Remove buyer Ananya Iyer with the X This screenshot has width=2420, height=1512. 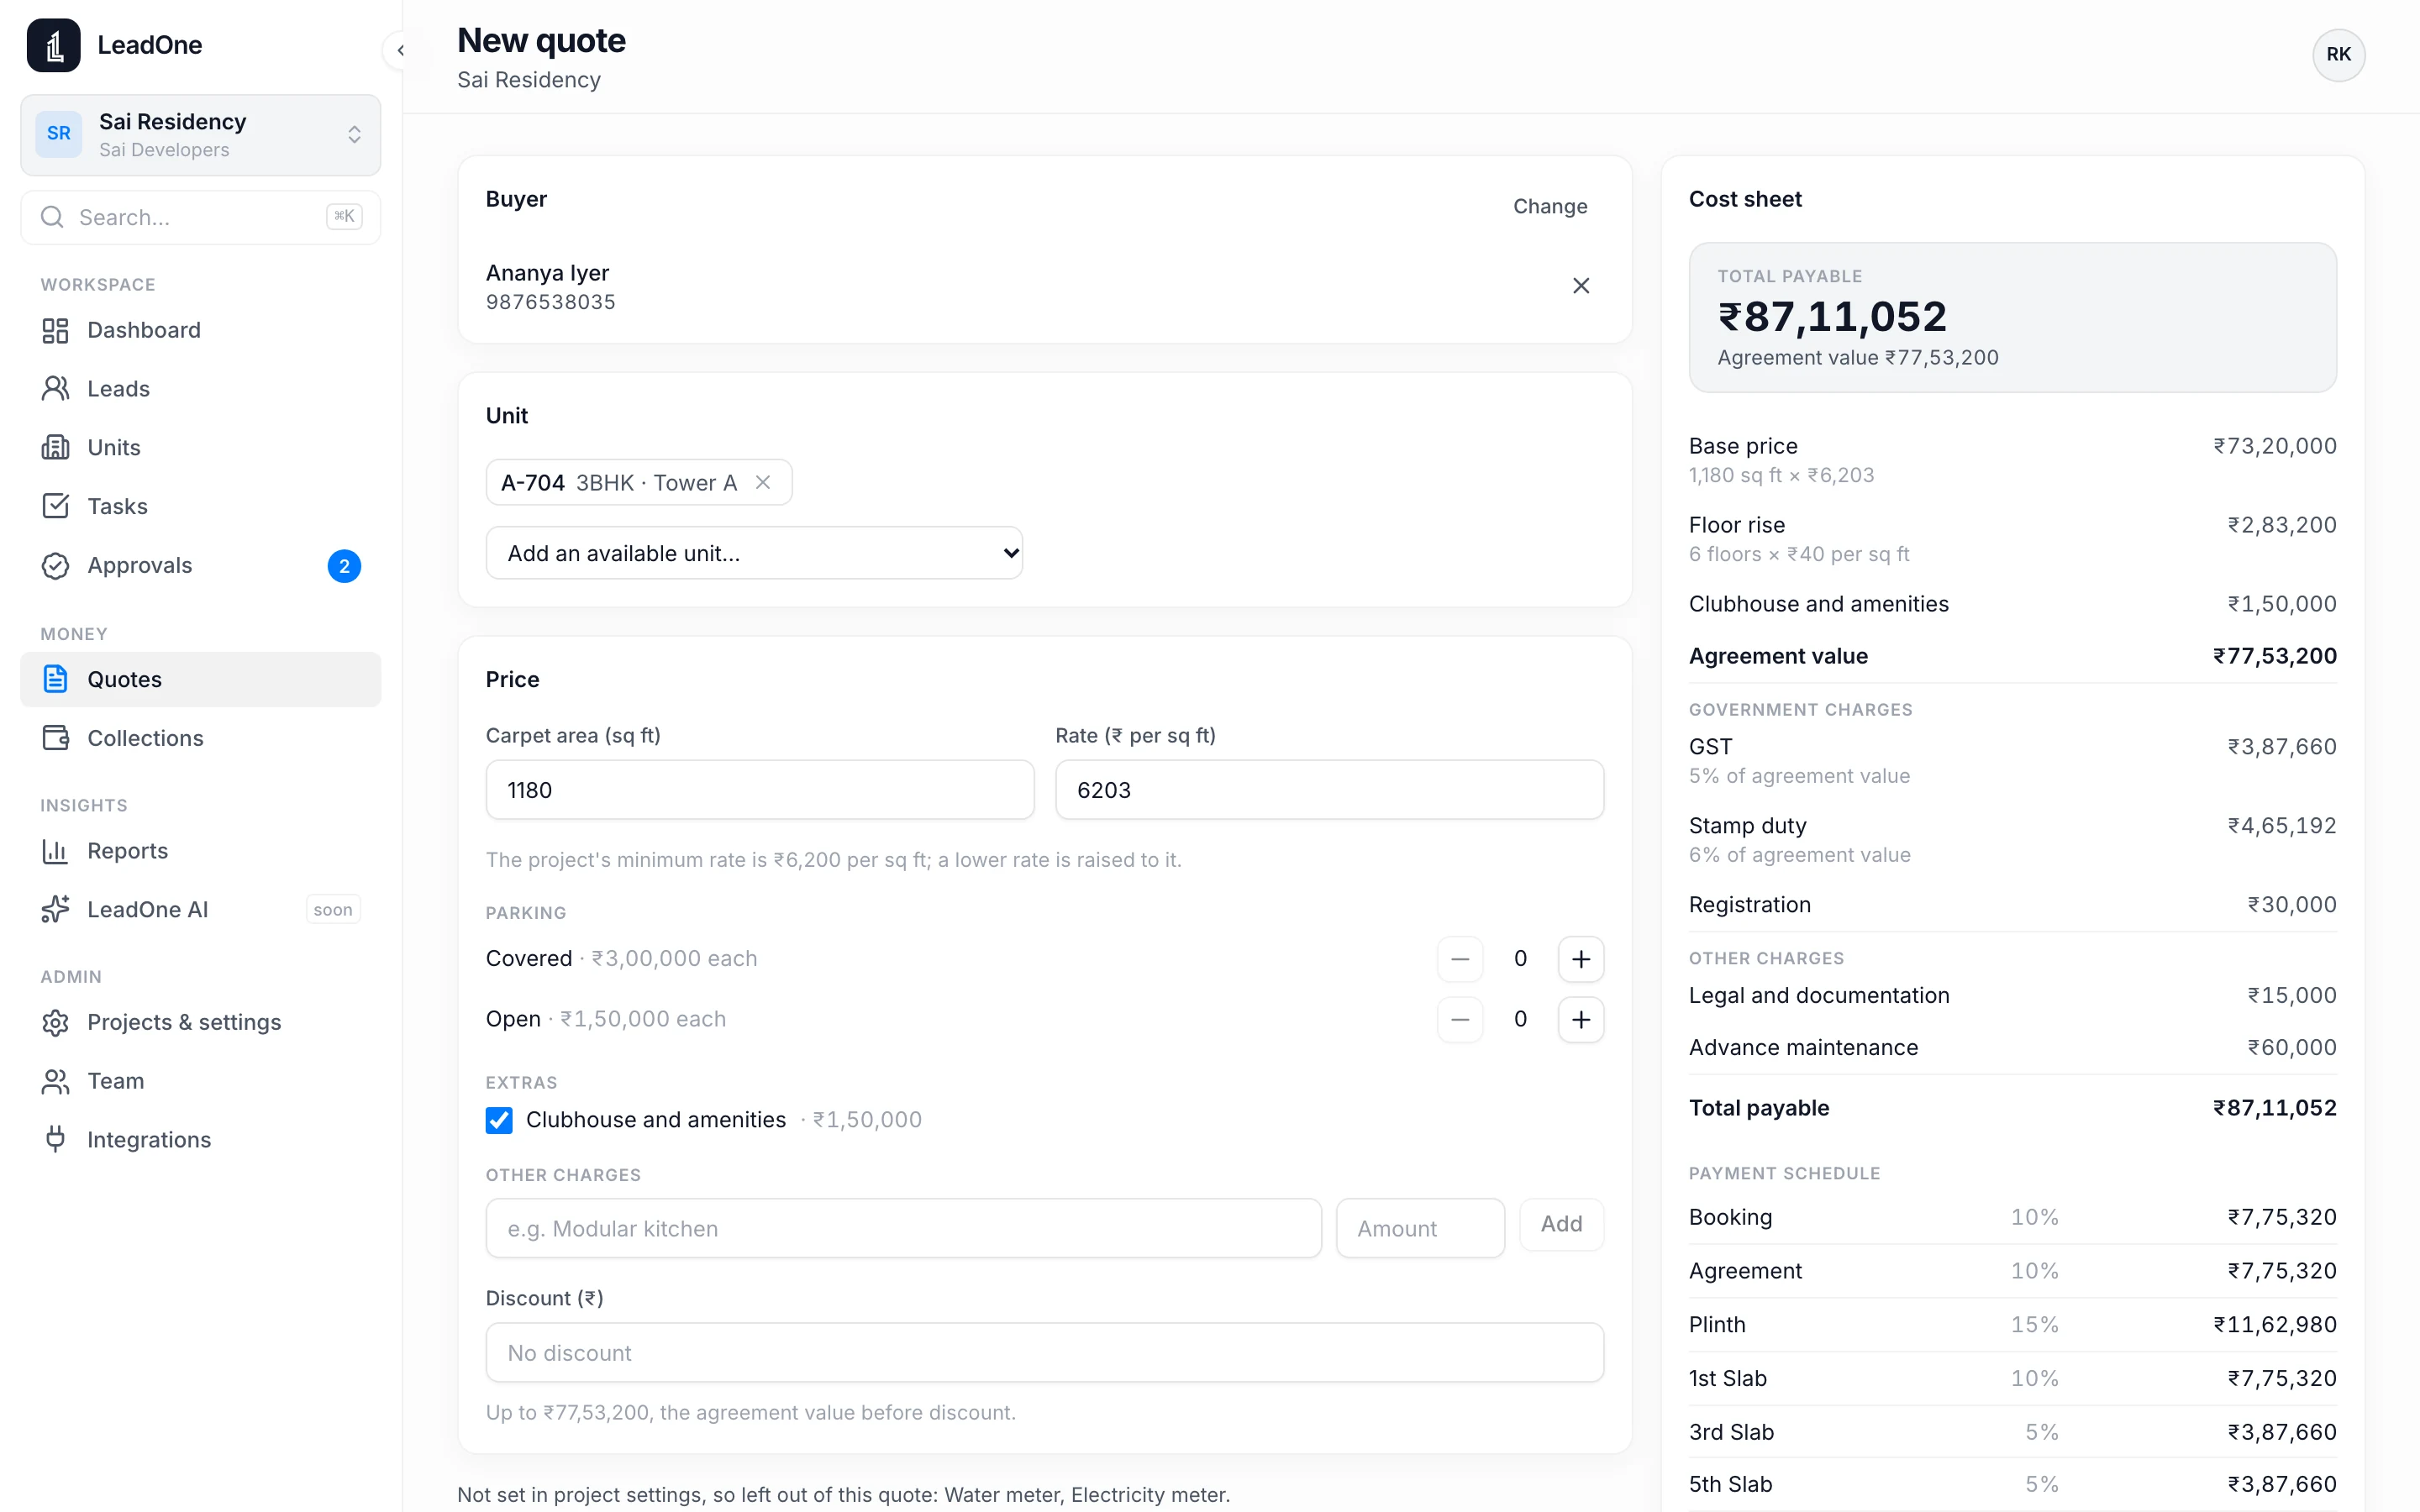(x=1581, y=286)
